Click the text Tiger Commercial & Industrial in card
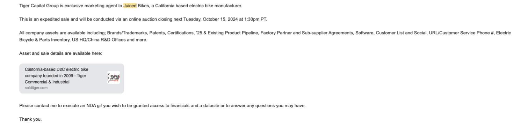The height and width of the screenshot is (134, 513). pyautogui.click(x=55, y=79)
